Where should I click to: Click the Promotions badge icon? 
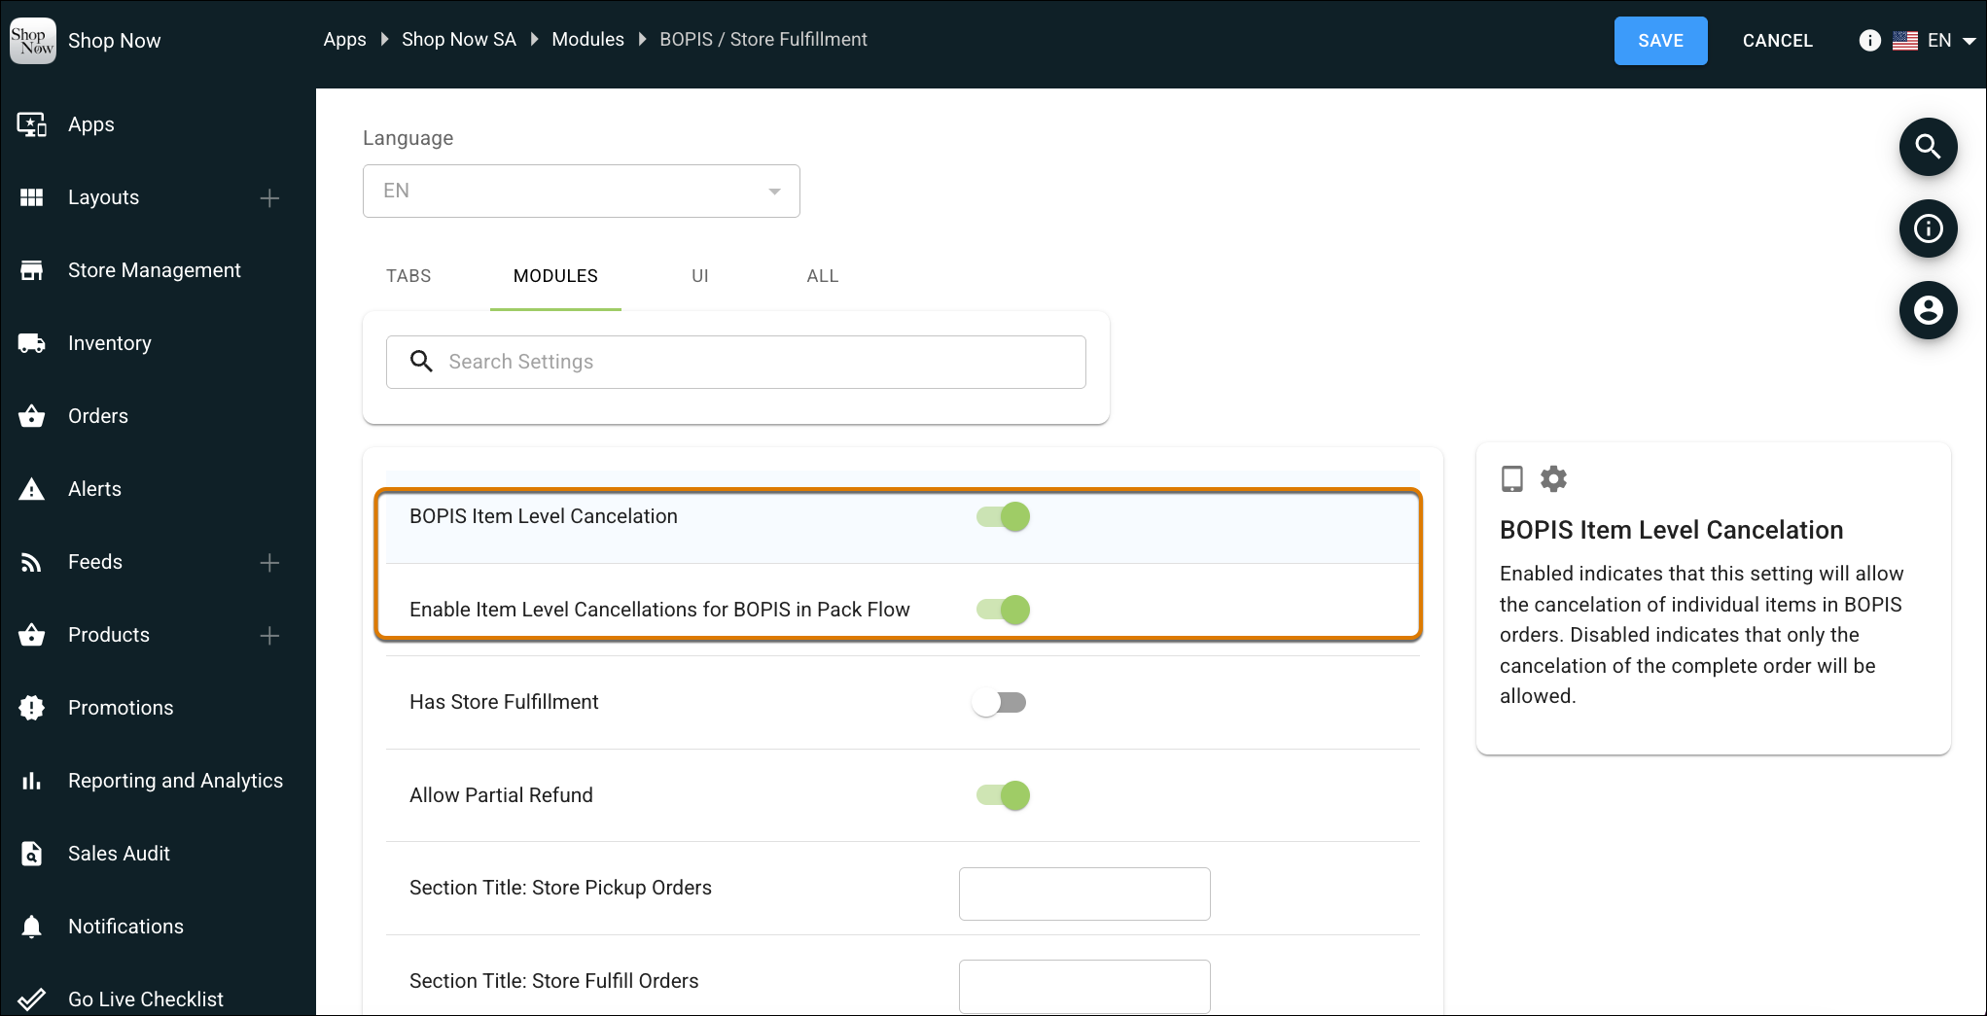[32, 708]
